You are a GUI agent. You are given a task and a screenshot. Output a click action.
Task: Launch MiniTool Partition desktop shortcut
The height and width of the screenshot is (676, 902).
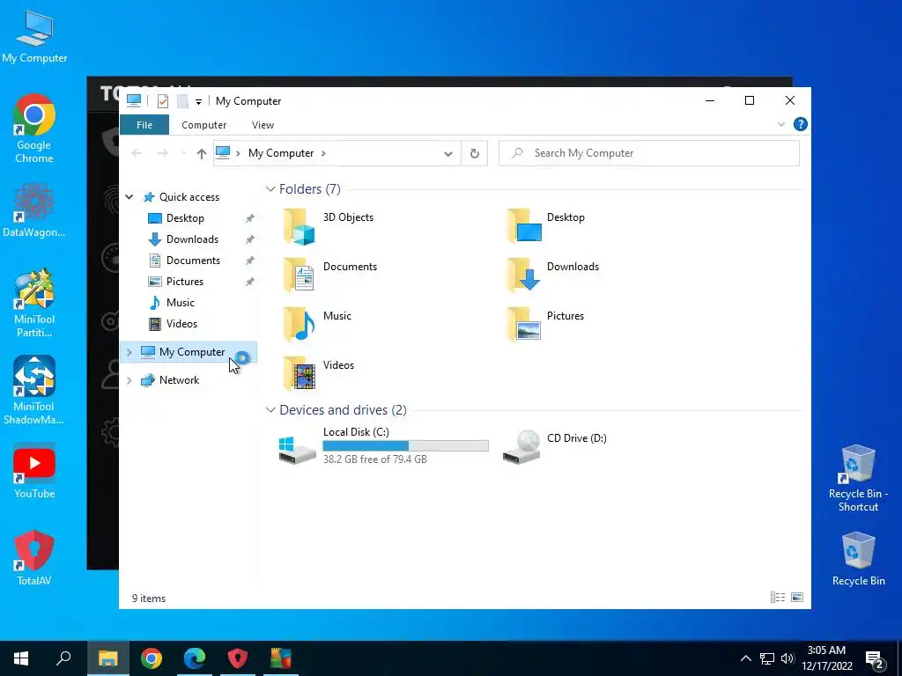[x=34, y=304]
